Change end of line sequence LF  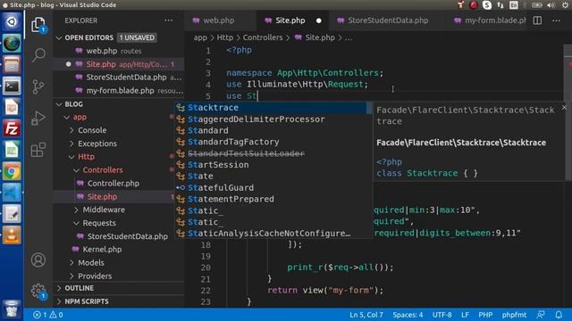[465, 315]
